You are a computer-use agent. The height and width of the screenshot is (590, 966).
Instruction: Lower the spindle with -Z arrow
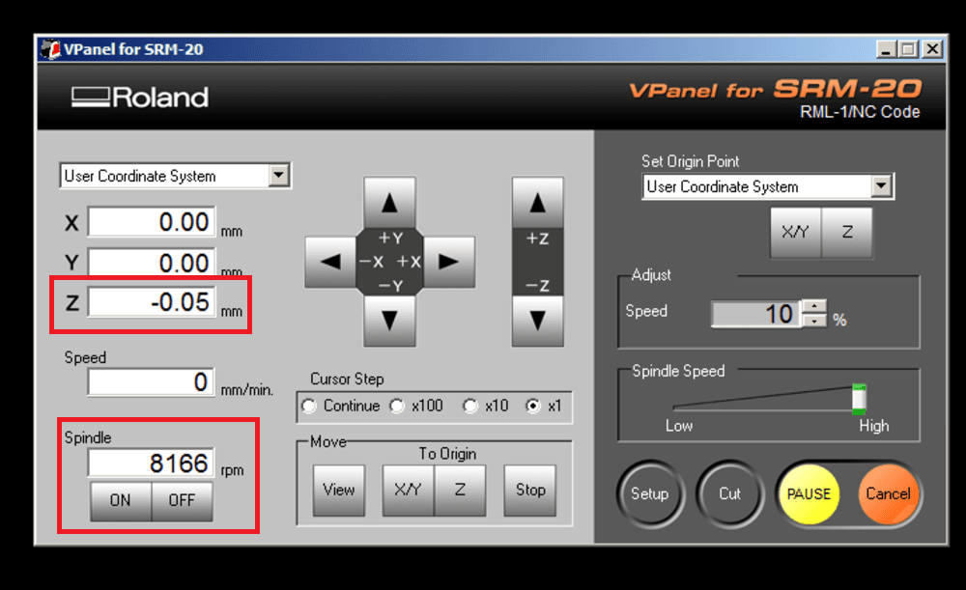coord(537,321)
